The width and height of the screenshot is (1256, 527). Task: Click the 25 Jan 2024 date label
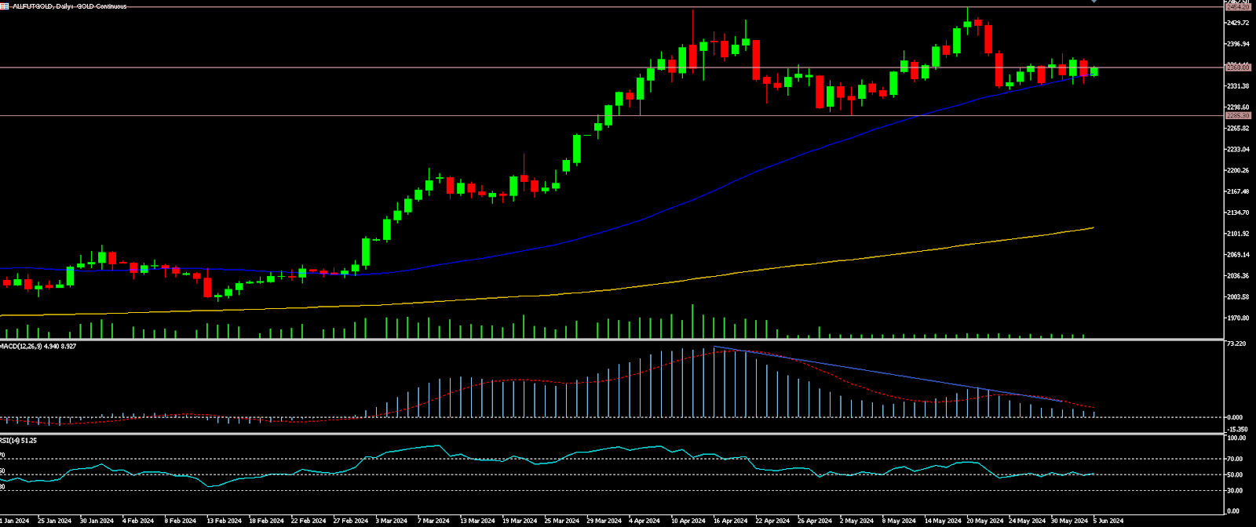54,521
